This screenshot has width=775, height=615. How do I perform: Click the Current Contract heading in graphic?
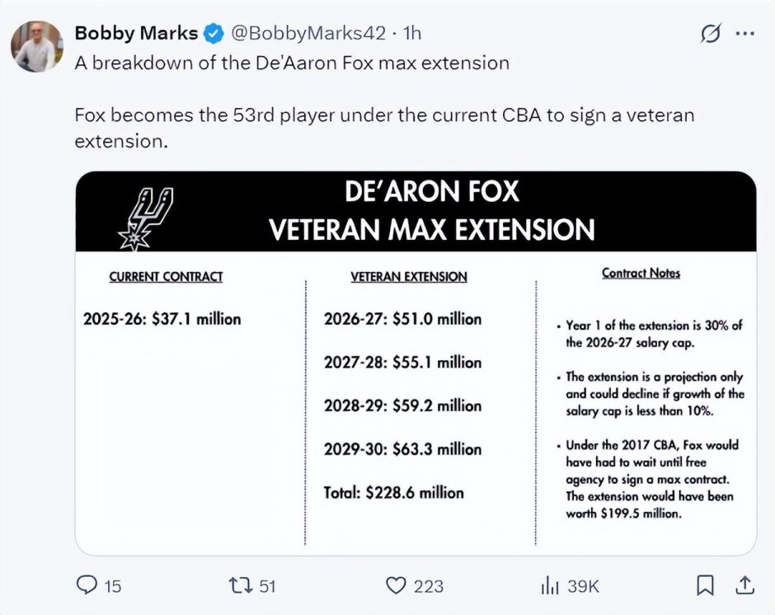pyautogui.click(x=166, y=277)
